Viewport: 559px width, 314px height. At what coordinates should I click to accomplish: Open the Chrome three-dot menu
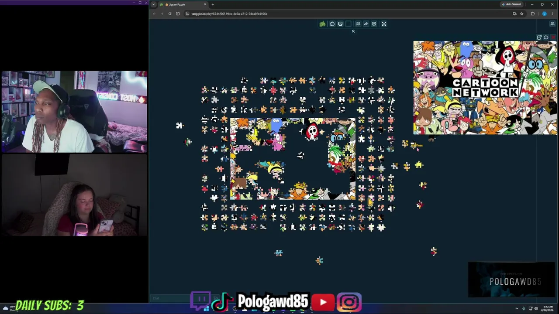pos(552,14)
